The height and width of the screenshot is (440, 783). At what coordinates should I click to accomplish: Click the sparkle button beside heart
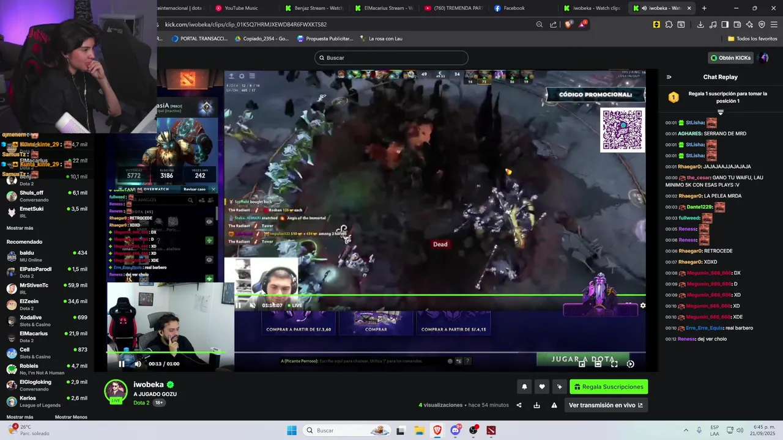coord(559,387)
